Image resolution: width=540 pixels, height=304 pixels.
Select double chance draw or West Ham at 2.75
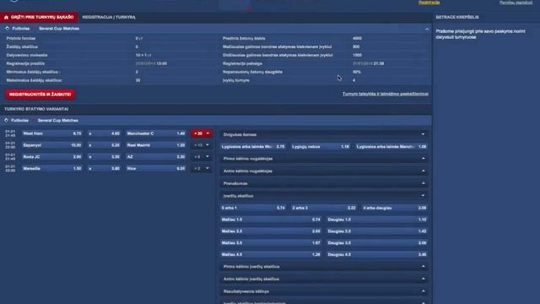pos(253,146)
